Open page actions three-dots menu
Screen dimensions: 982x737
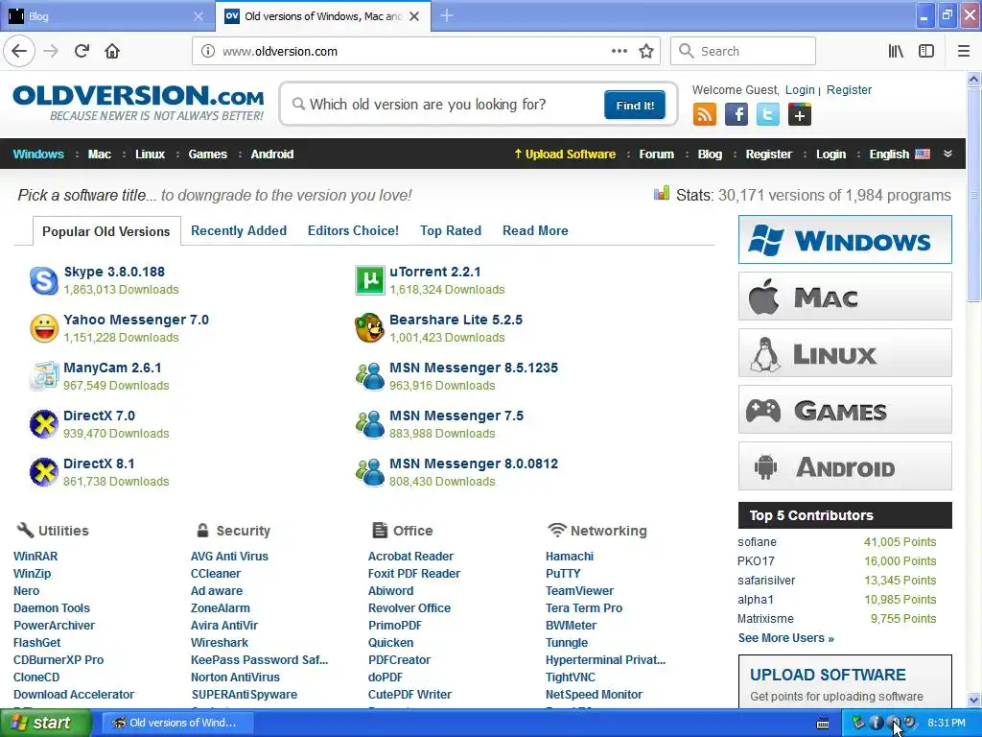tap(619, 52)
